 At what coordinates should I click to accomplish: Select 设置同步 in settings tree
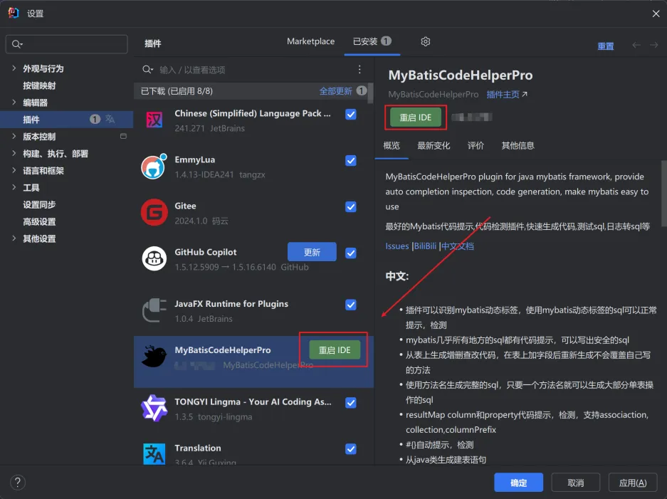(x=39, y=204)
